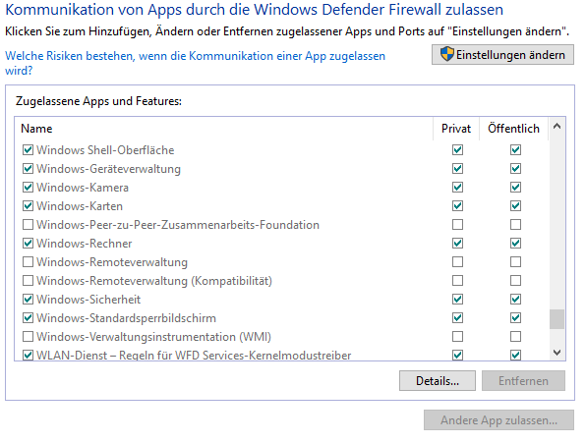Open the Details... button
The width and height of the screenshot is (586, 443).
[x=438, y=381]
